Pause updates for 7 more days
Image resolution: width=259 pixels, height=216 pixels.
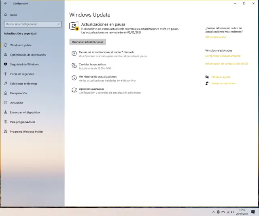106,52
